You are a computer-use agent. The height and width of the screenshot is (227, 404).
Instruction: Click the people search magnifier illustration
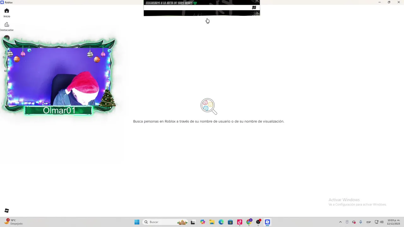[209, 107]
